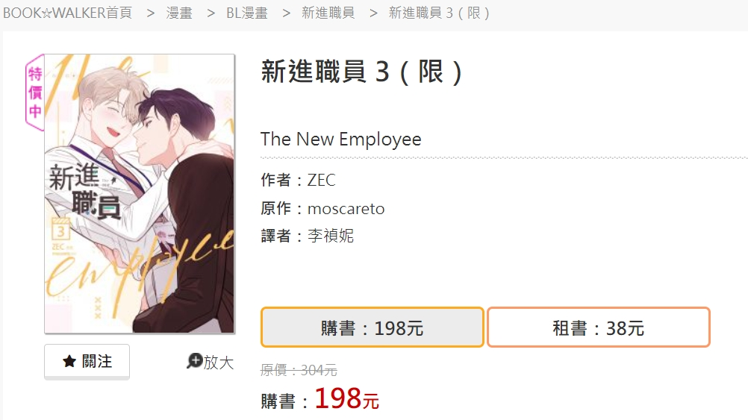The height and width of the screenshot is (420, 748).
Task: Click the 譯者 field label
Action: (x=275, y=236)
